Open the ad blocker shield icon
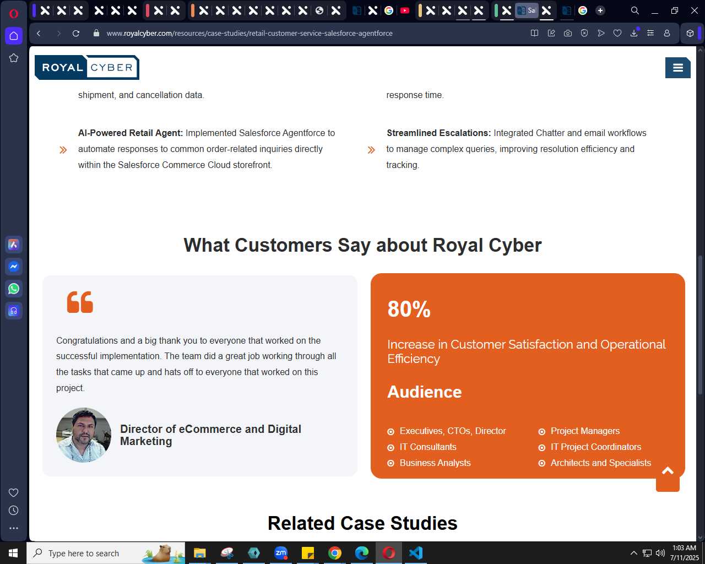The height and width of the screenshot is (564, 705). tap(584, 33)
